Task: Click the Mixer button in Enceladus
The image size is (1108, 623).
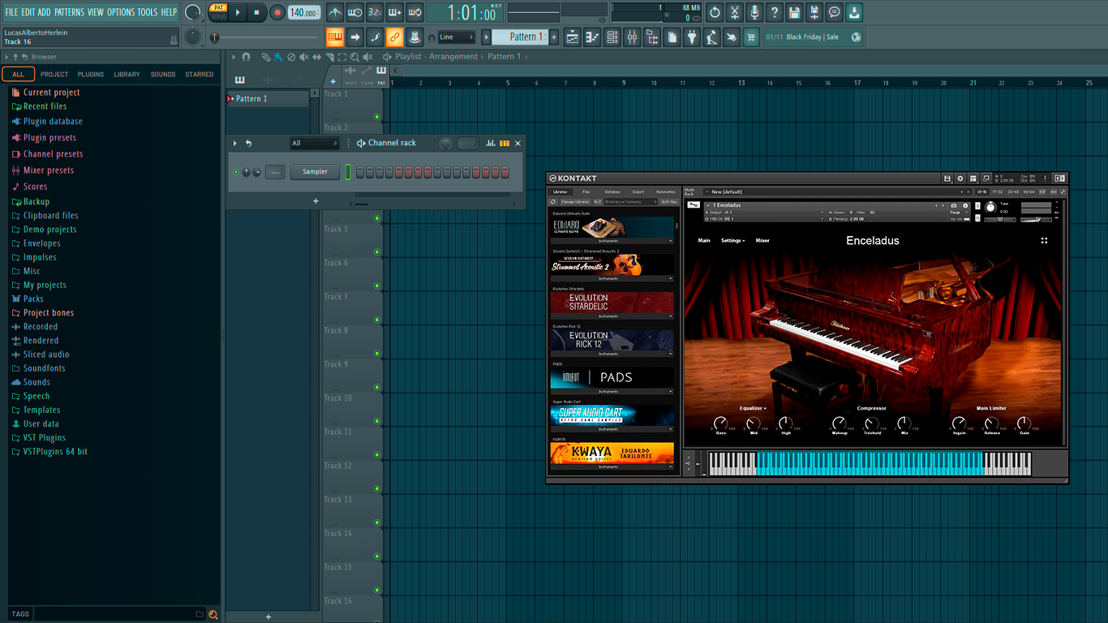Action: (x=762, y=241)
